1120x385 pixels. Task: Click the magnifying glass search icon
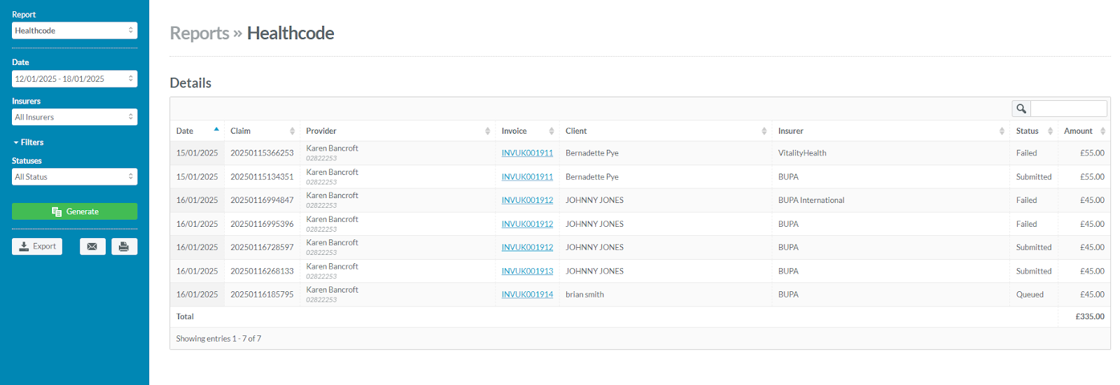[1021, 108]
